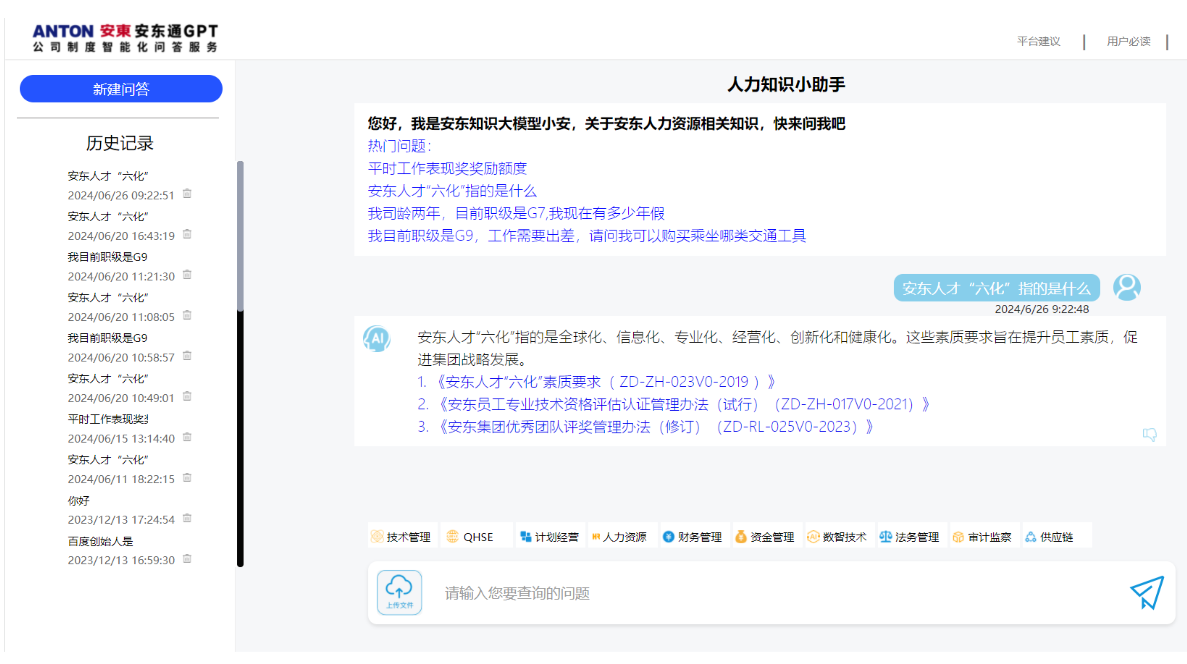Click user message bubble 安东人才"六化"指的是什么
Viewport: 1187px width, 664px height.
click(x=997, y=288)
